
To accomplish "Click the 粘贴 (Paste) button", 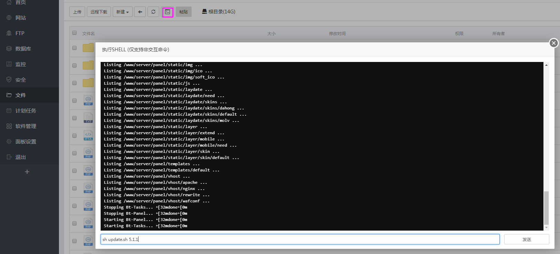I will point(184,12).
